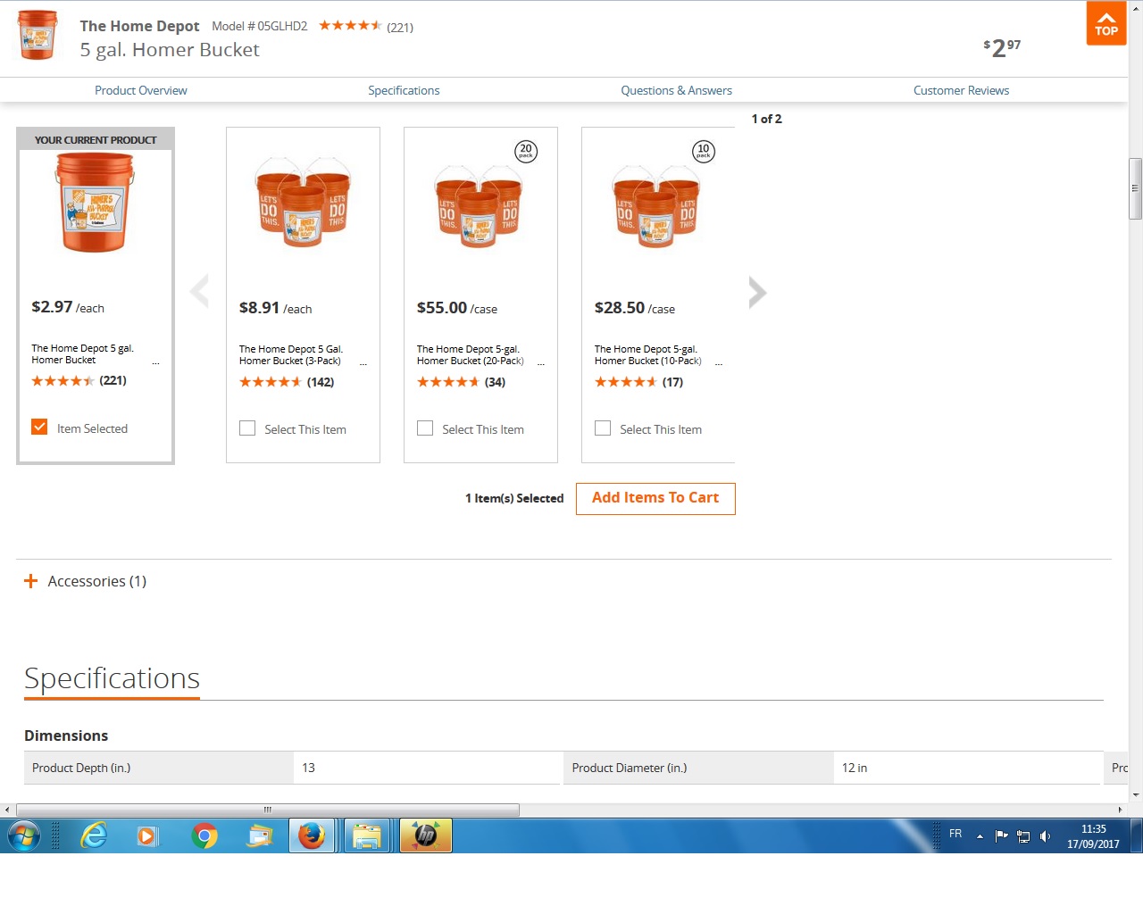
Task: Click the volume speaker tray icon
Action: coord(1045,836)
